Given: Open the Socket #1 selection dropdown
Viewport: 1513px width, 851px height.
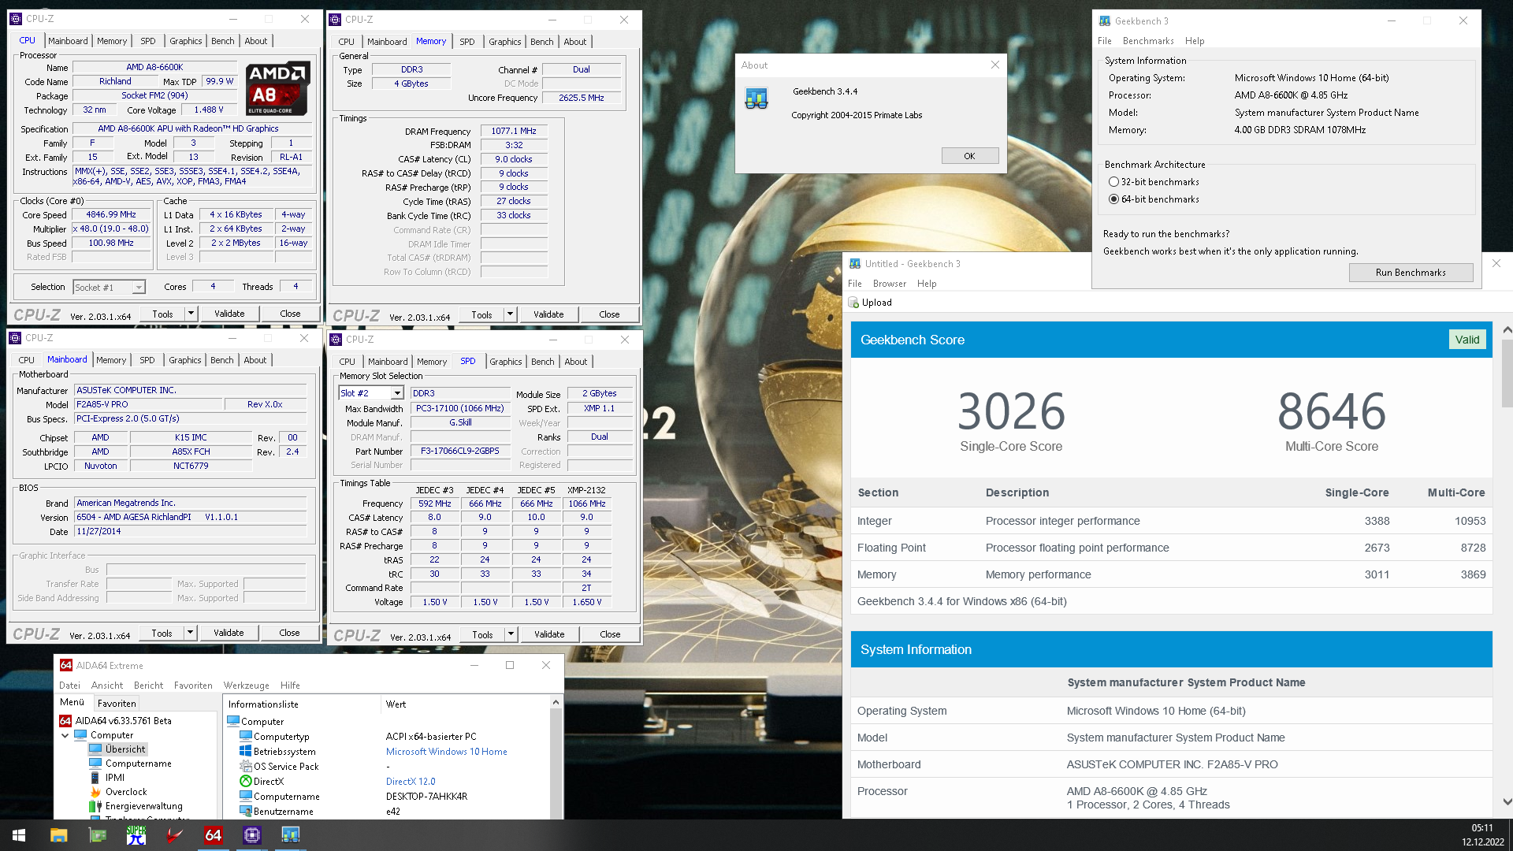Looking at the screenshot, I should tap(139, 288).
